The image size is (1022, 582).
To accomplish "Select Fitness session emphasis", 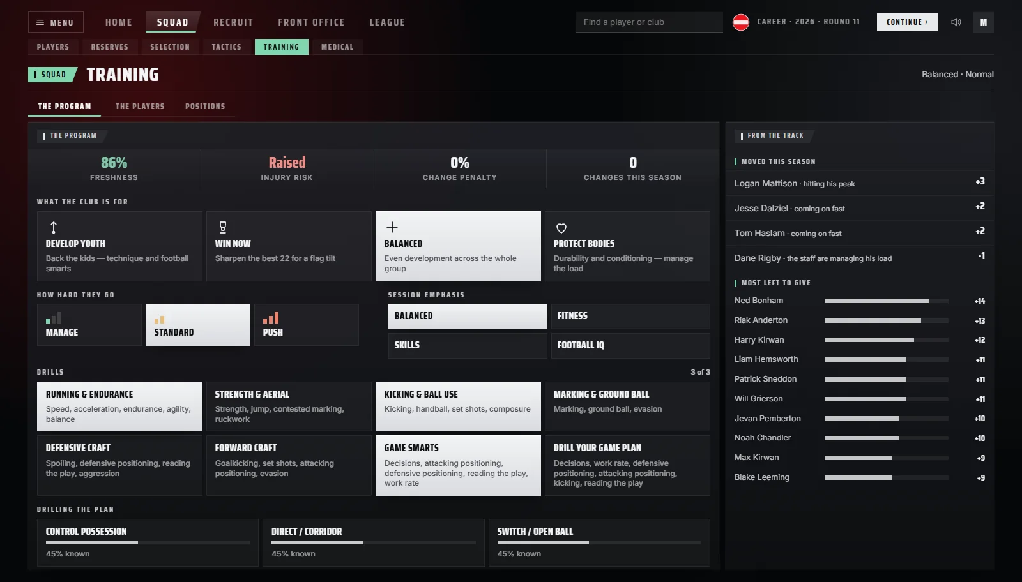I will click(x=630, y=317).
